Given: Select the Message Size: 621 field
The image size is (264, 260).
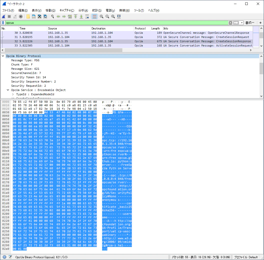Looking at the screenshot, I should click(25, 69).
